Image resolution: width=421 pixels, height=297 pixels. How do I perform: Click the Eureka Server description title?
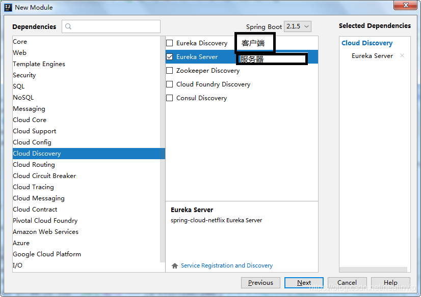192,210
